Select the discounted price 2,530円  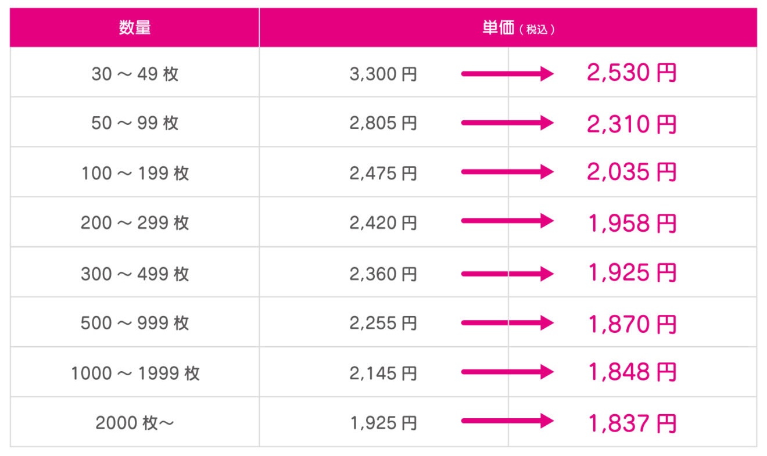click(x=632, y=74)
